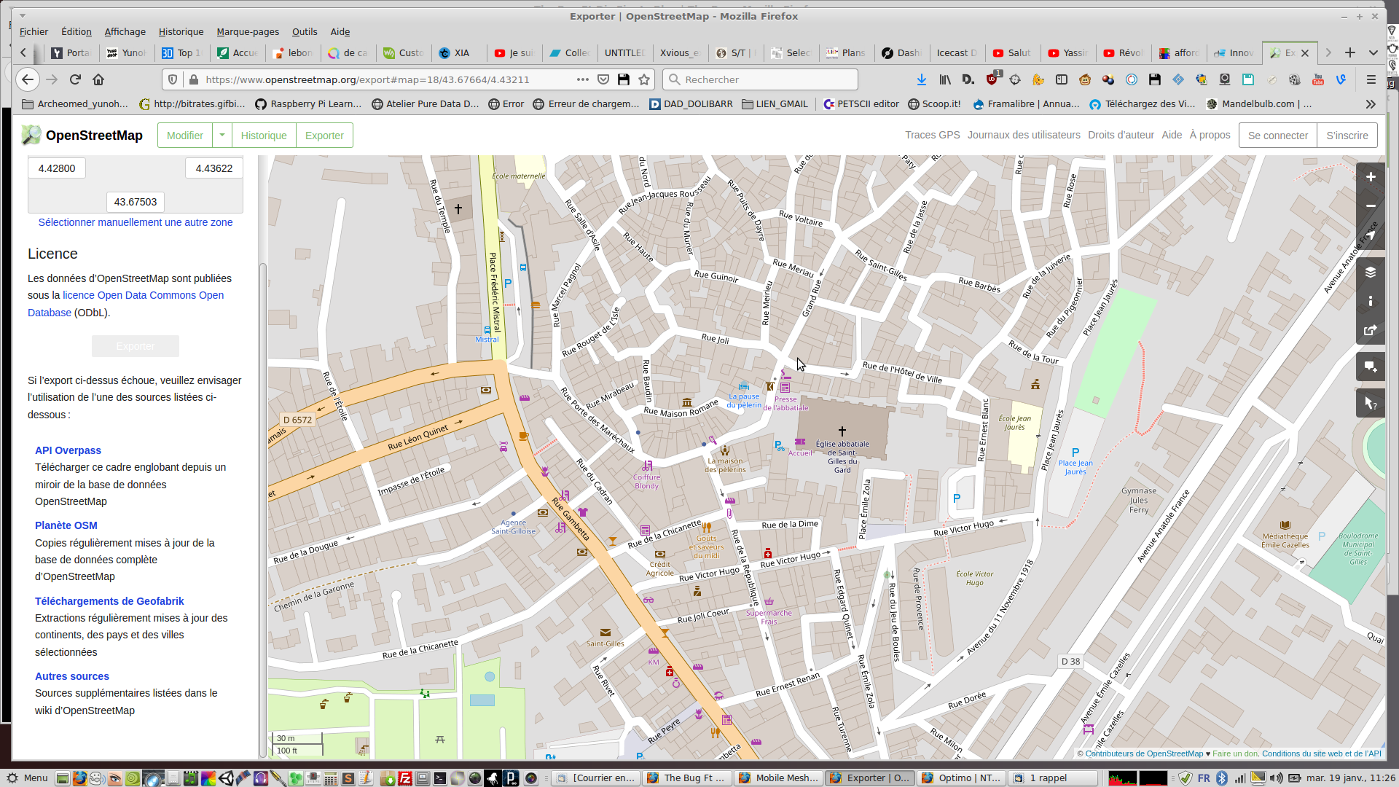Show more bookmarks toolbar overflow chevron

[1371, 104]
